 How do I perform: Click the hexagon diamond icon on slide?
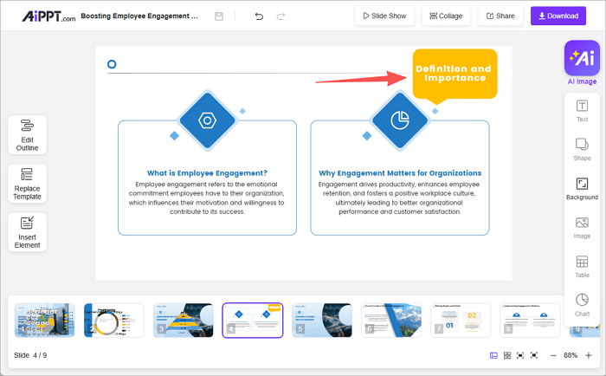pos(208,120)
